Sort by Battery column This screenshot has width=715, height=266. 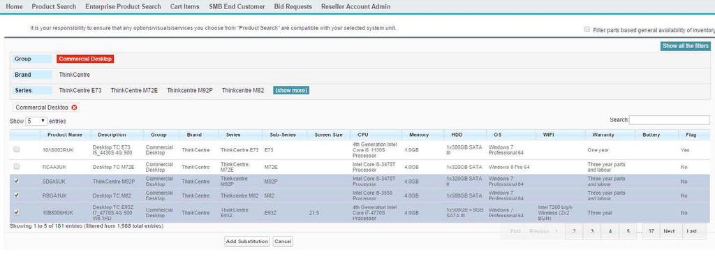click(x=651, y=135)
